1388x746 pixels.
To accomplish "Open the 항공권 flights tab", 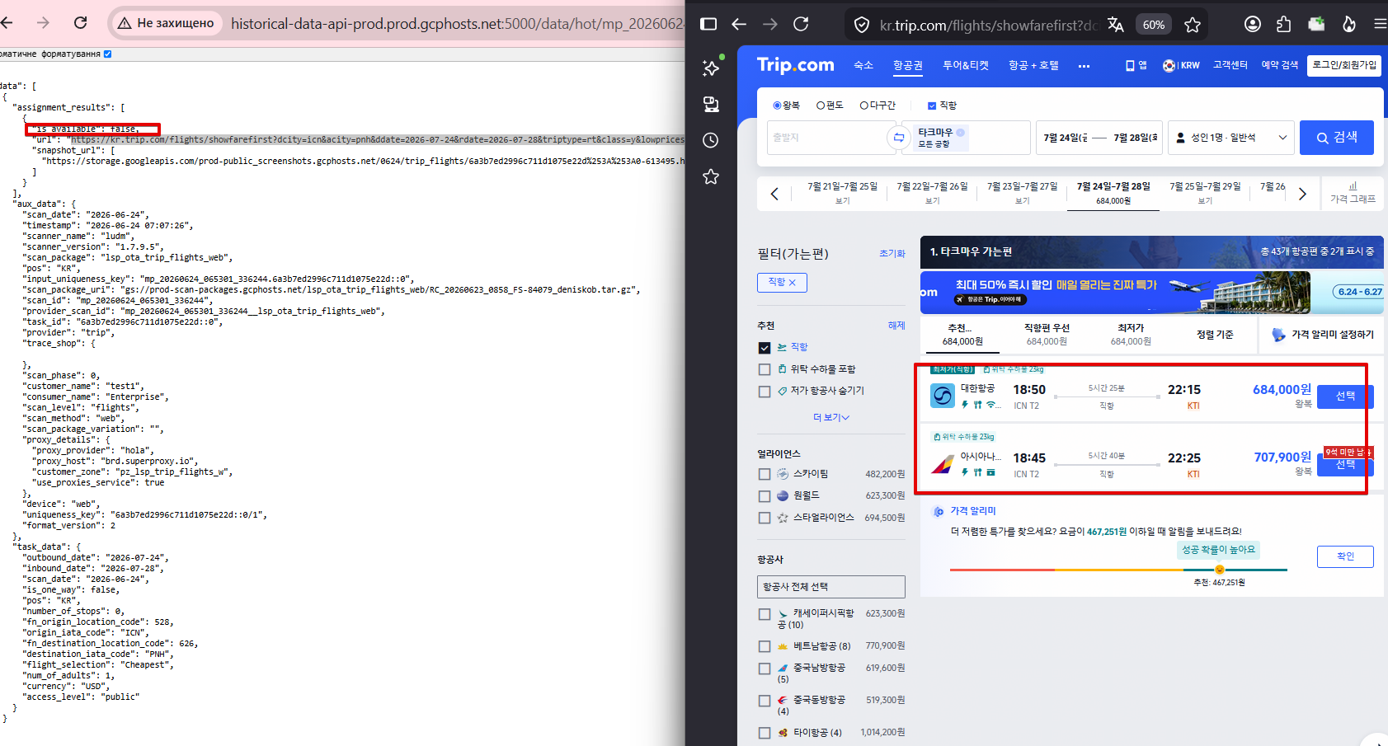I will tap(908, 65).
